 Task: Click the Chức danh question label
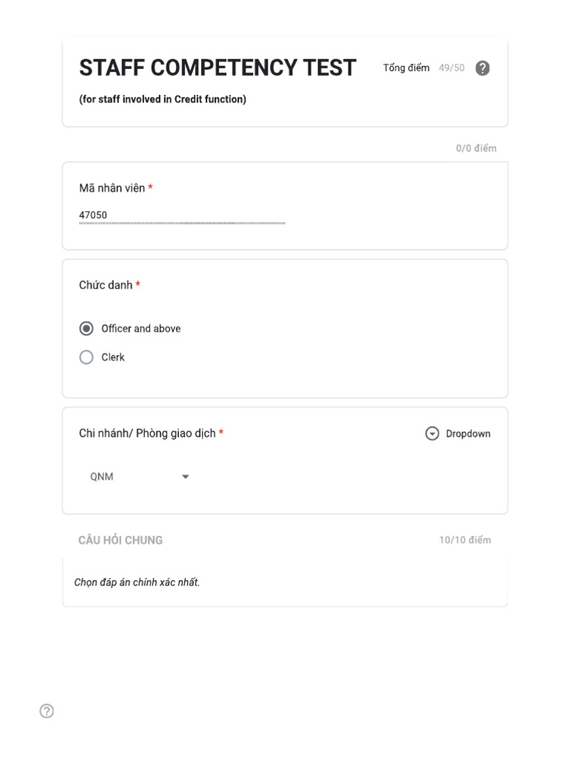[x=105, y=285]
